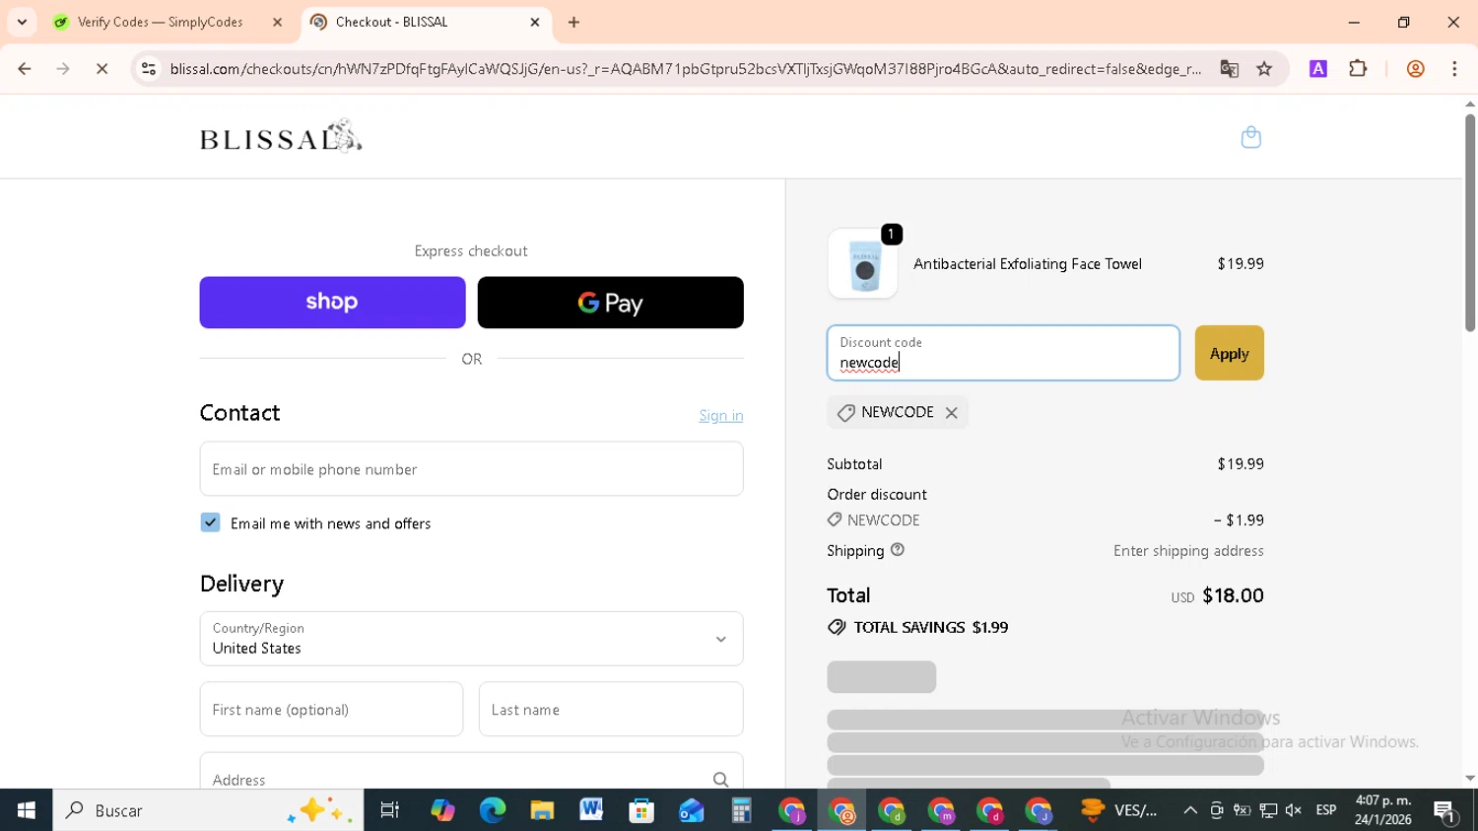The height and width of the screenshot is (831, 1478).
Task: Uncheck Email me with news and offers
Action: coord(210,522)
